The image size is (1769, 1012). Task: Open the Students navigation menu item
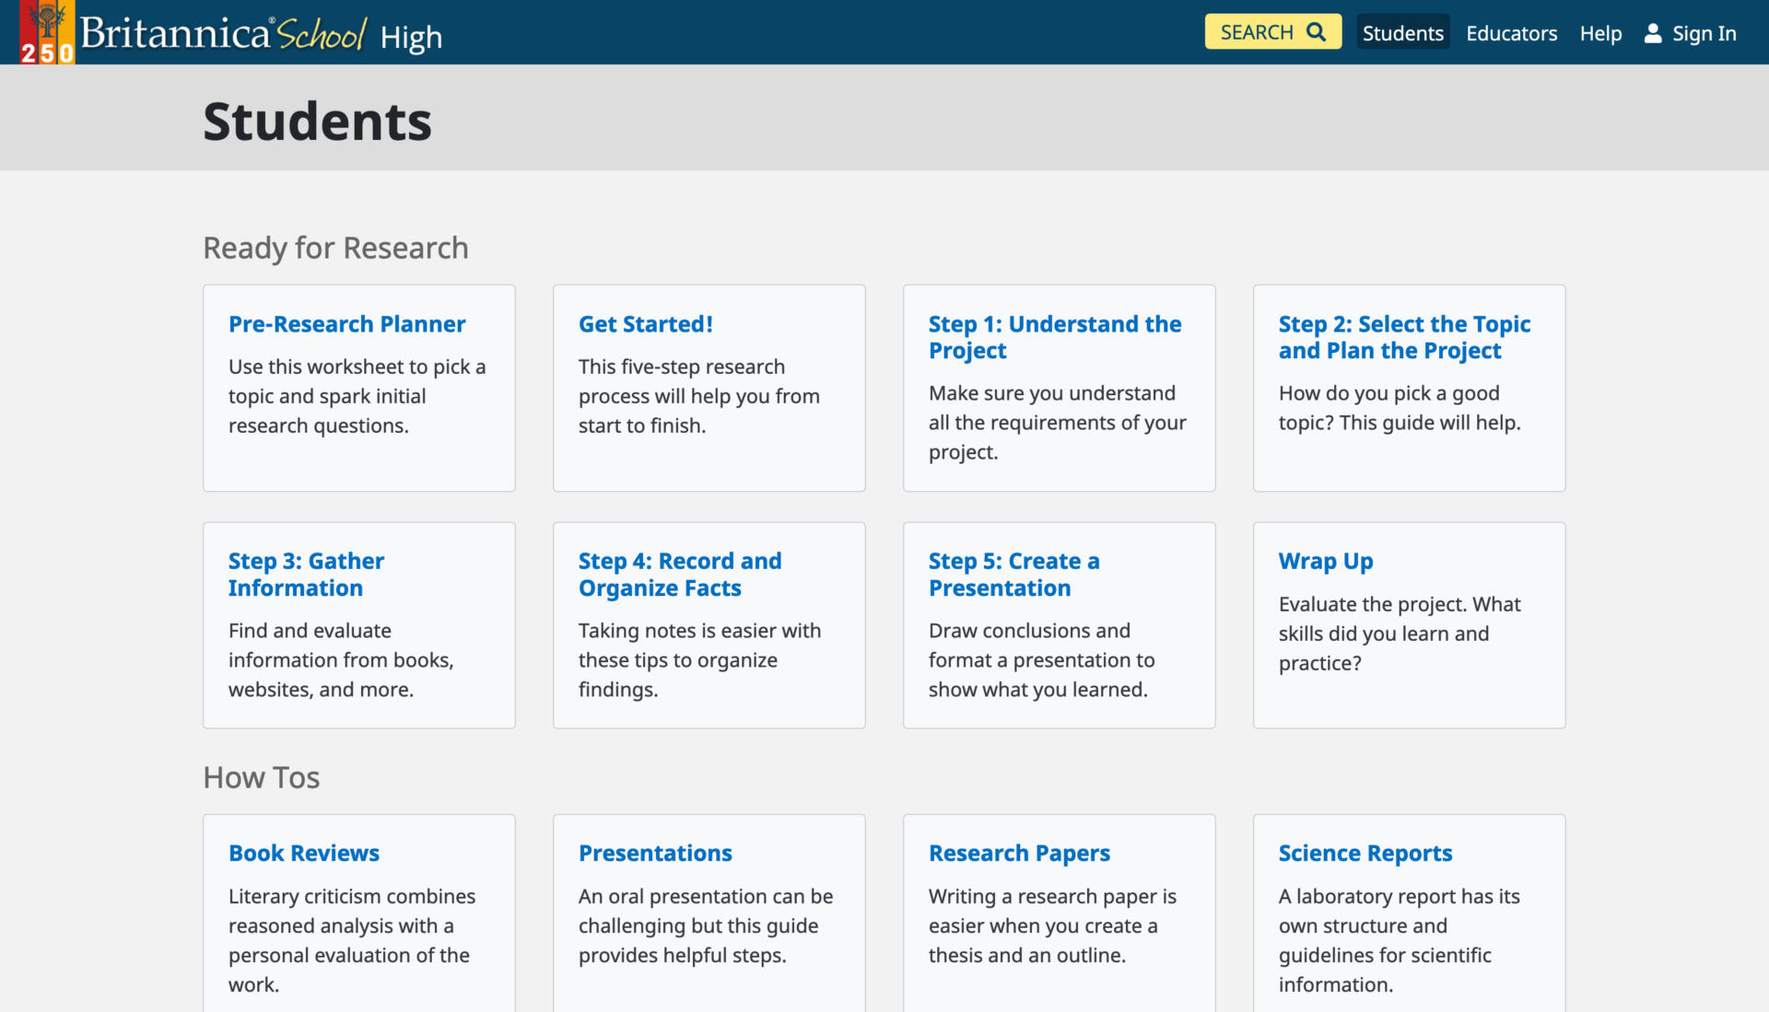pyautogui.click(x=1402, y=32)
